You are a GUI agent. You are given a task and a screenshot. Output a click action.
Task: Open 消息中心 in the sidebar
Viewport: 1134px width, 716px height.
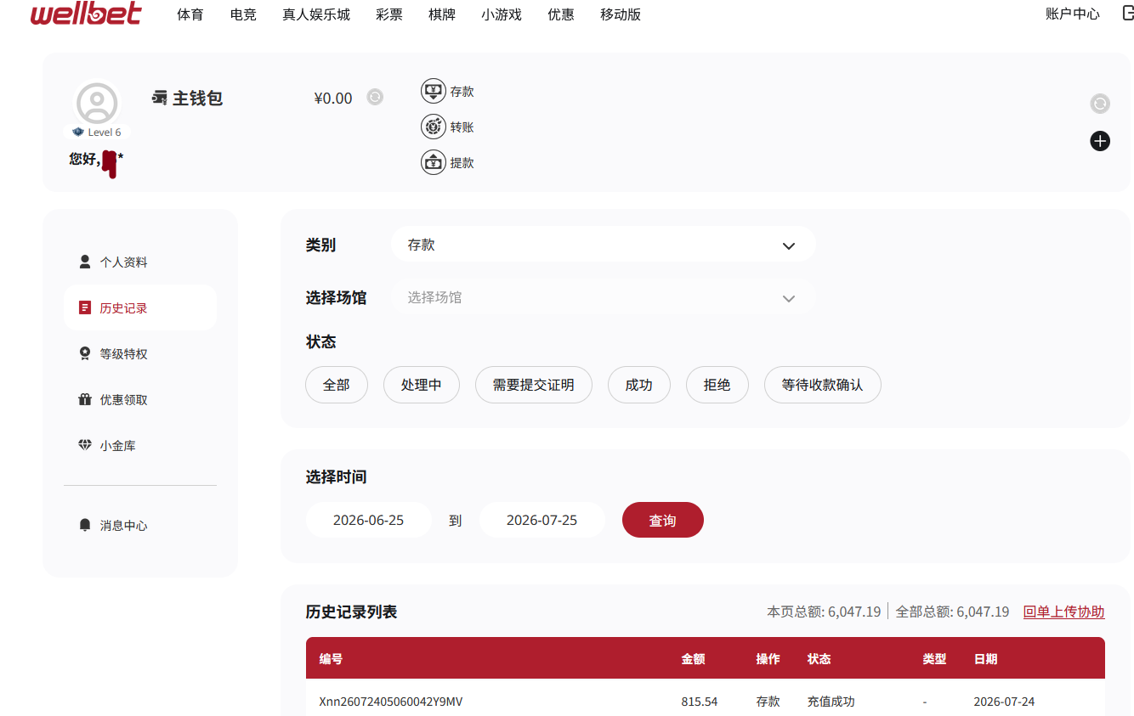pos(140,525)
